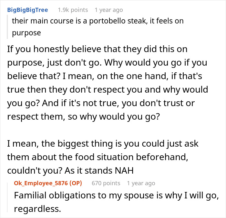Click the line starting 'I mean, the biggest thing'
Screen dimensions: 226x218
tap(103, 144)
